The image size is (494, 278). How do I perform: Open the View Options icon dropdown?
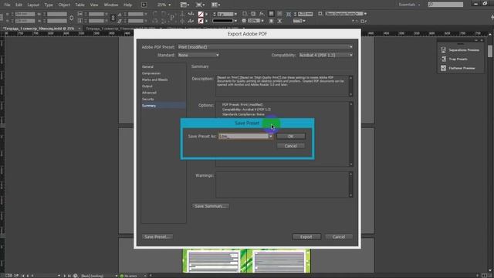tap(184, 5)
